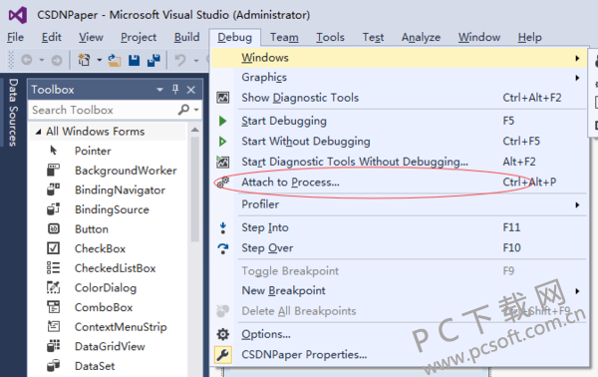Click the Visual Studio logo icon
Viewport: 598px width, 377px height.
[18, 15]
